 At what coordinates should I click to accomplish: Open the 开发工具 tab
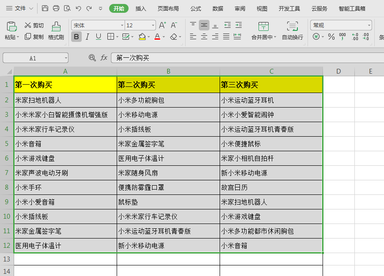pos(289,8)
